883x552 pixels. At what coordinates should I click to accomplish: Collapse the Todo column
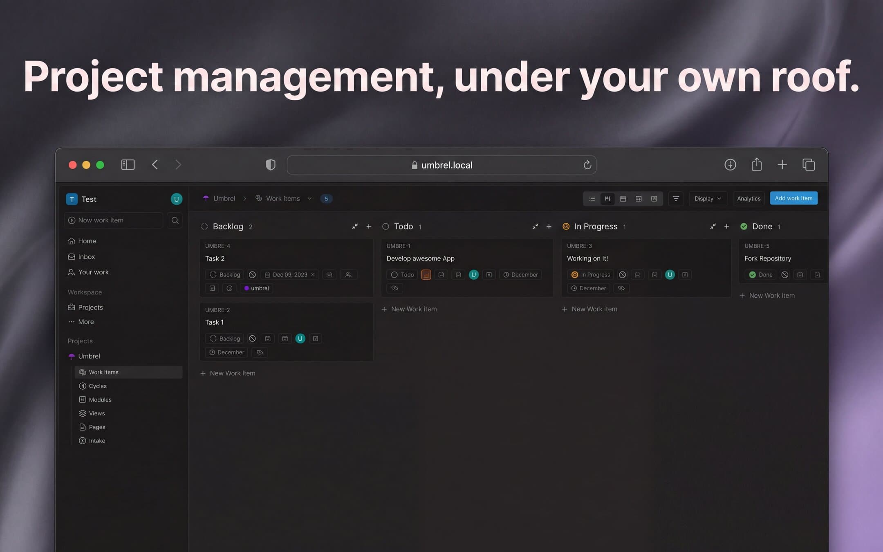[535, 227]
